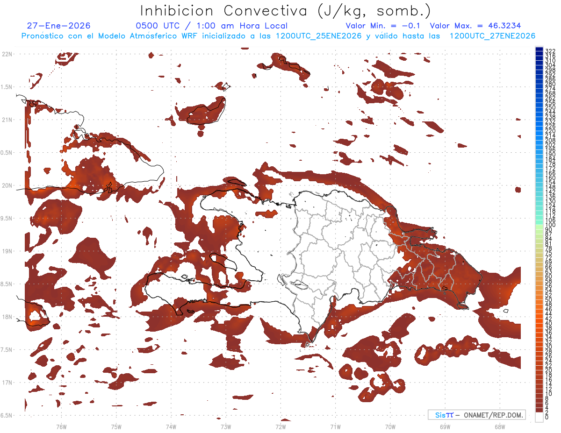Click the "71W" longitude label
The height and width of the screenshot is (433, 561).
tap(335, 426)
